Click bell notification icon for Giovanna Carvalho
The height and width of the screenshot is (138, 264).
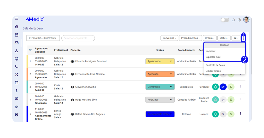tap(216, 87)
